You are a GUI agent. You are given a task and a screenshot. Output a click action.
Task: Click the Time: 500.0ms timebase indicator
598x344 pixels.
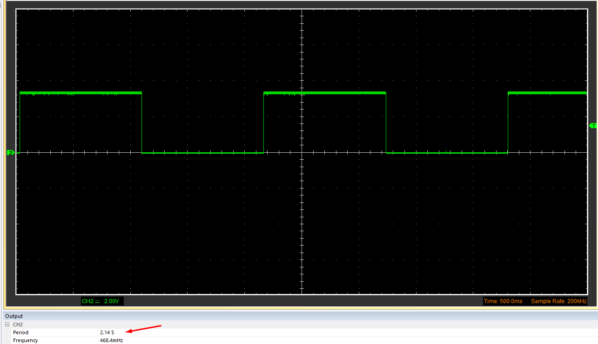503,301
